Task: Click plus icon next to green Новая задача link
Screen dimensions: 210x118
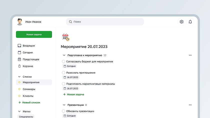Action: pos(64,94)
